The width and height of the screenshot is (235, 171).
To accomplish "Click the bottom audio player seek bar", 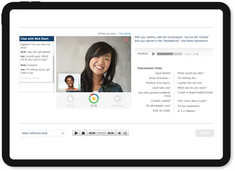I will pyautogui.click(x=101, y=133).
